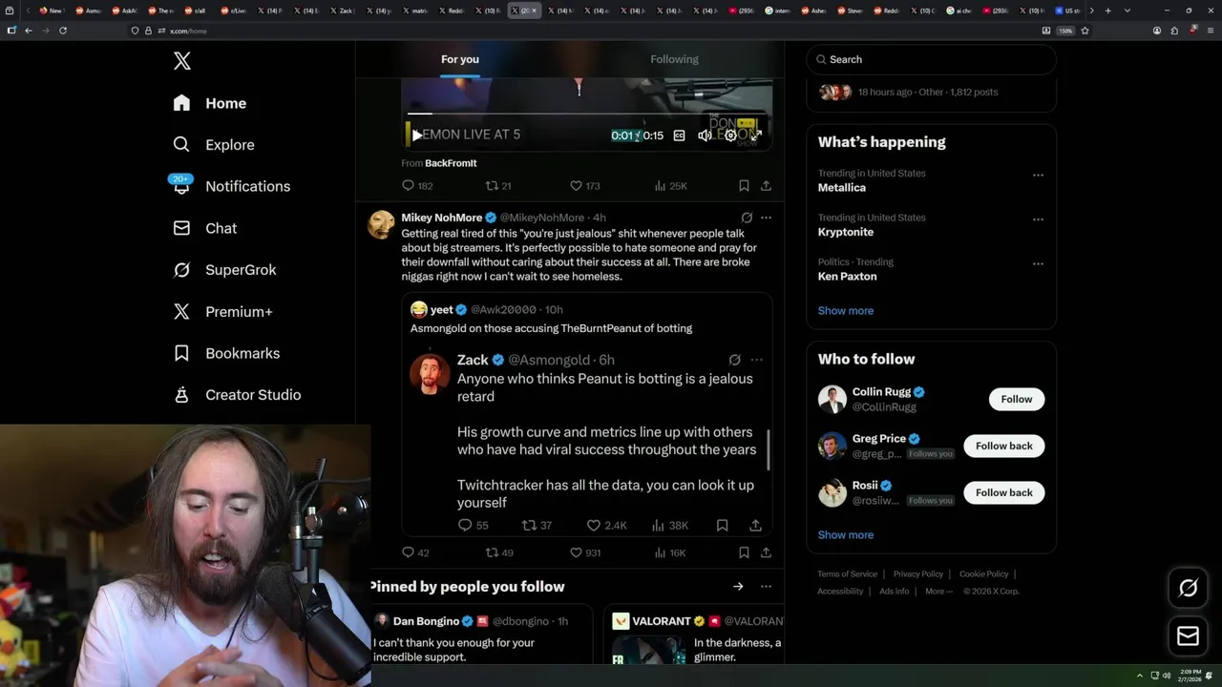
Task: Repost Zack's post with 37 reposts
Action: point(537,526)
